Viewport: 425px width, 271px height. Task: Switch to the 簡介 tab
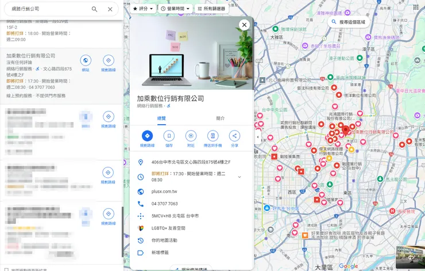tap(220, 119)
